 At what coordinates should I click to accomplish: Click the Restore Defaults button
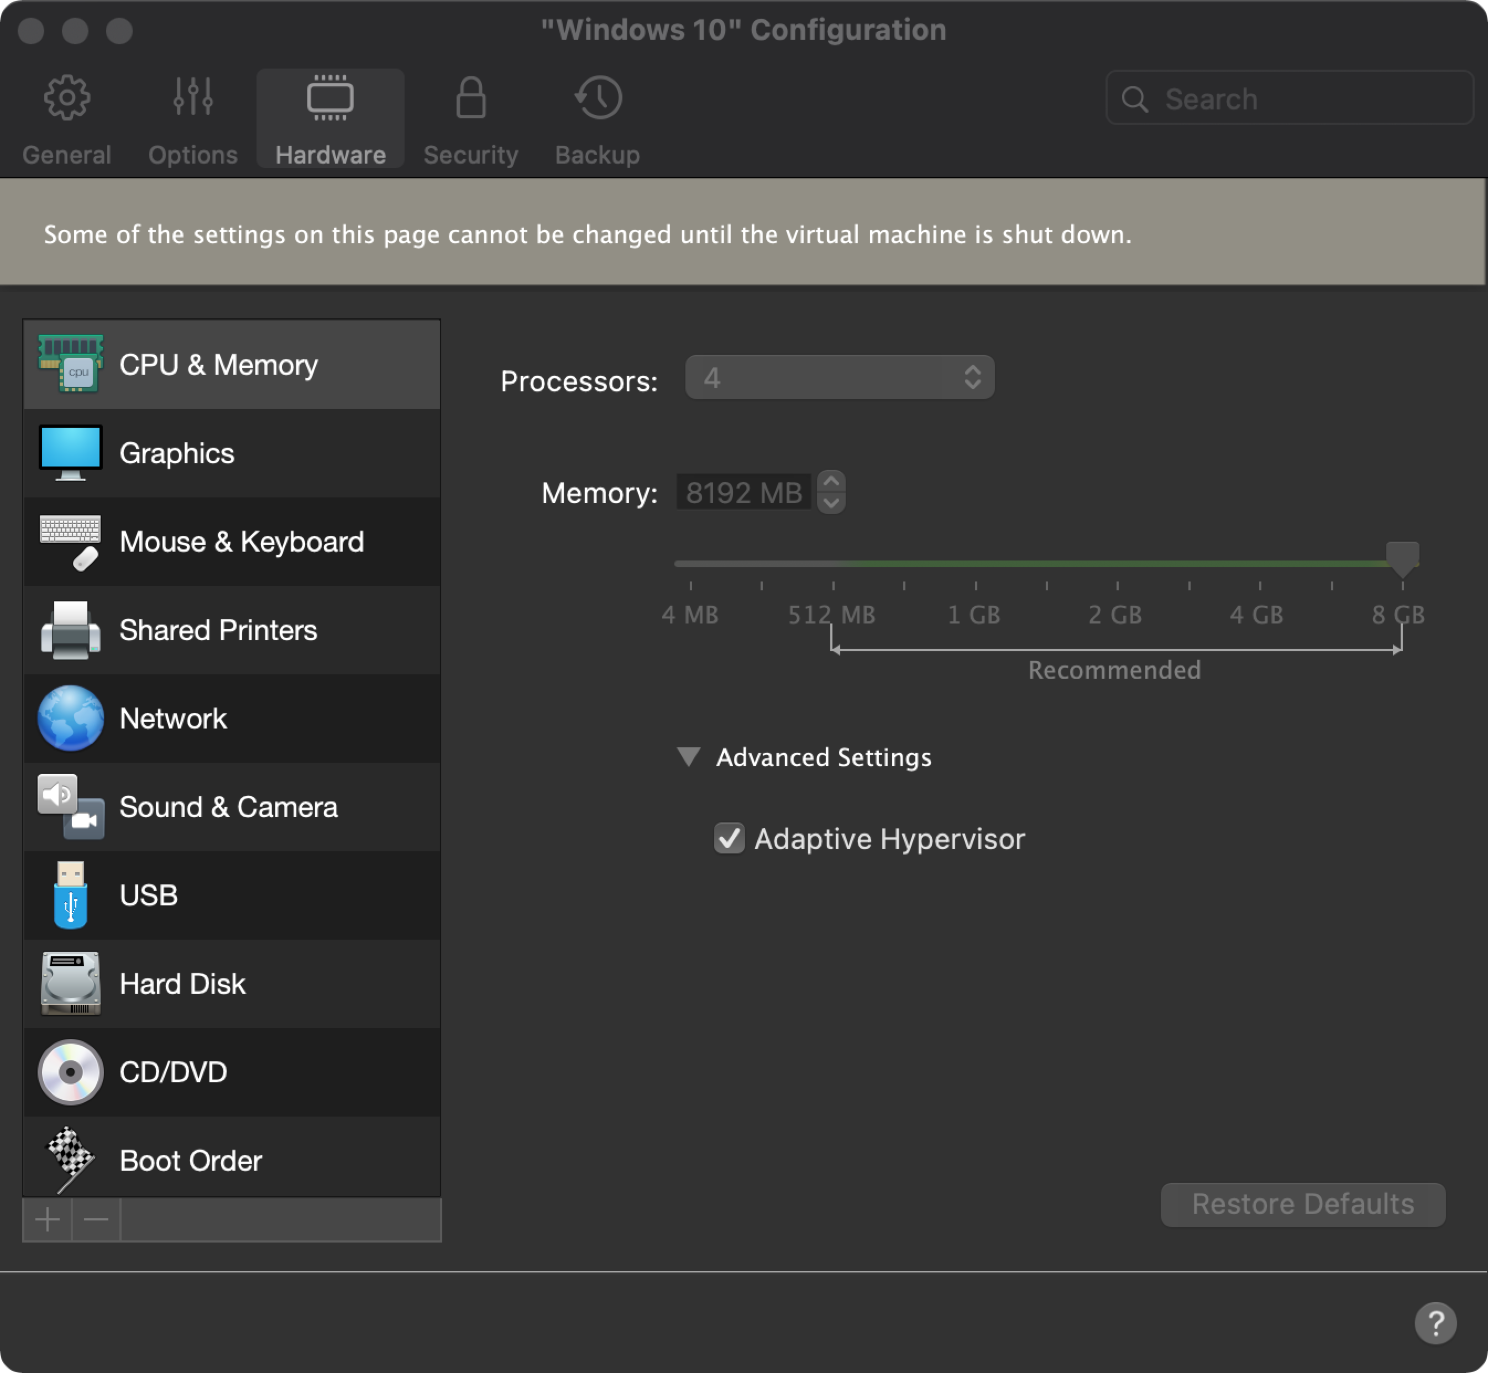1303,1204
